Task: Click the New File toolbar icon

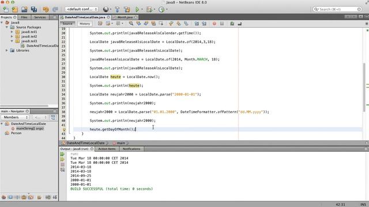Action: tap(6, 9)
